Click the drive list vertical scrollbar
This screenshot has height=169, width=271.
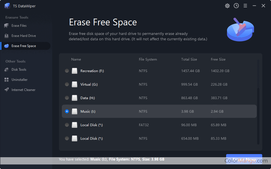pyautogui.click(x=258, y=115)
